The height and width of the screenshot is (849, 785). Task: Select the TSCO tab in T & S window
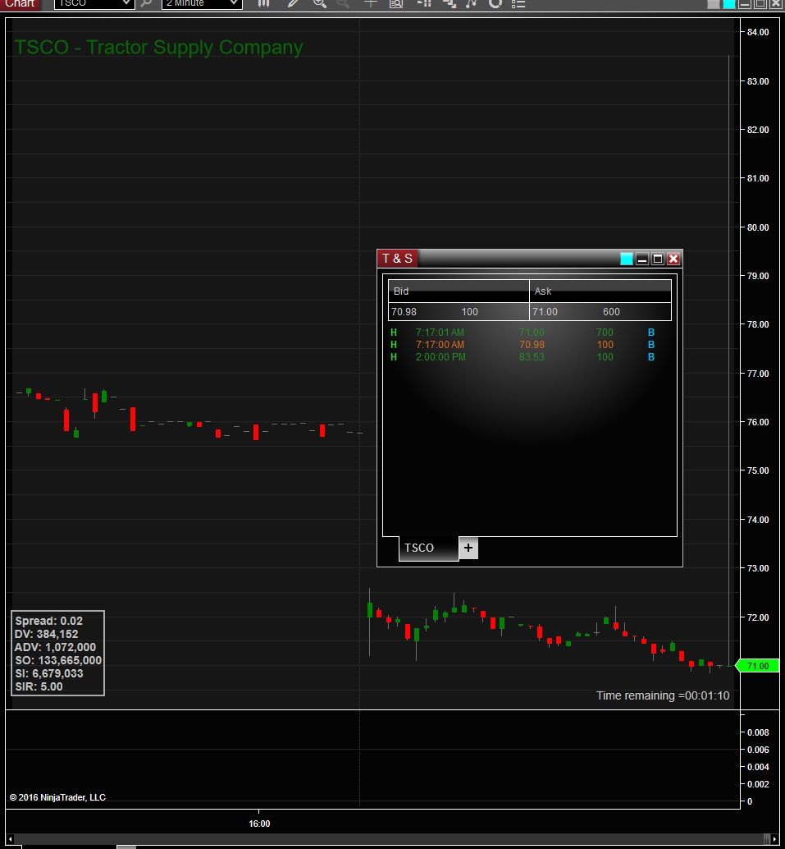[428, 548]
